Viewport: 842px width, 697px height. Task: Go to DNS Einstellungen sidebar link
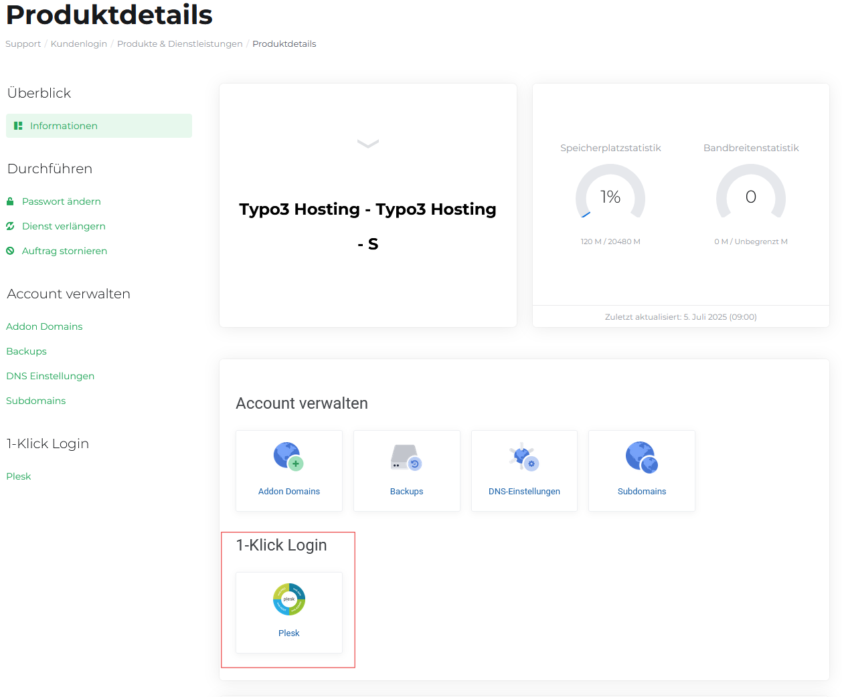(x=50, y=376)
